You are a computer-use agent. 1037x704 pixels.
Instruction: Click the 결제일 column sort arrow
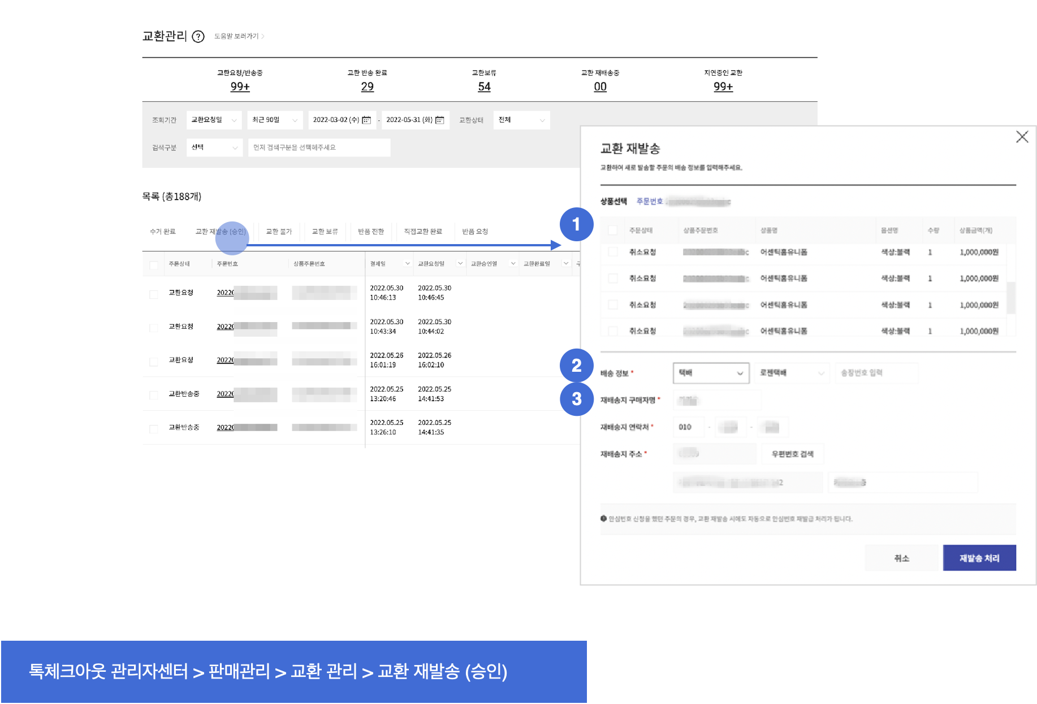coord(407,264)
